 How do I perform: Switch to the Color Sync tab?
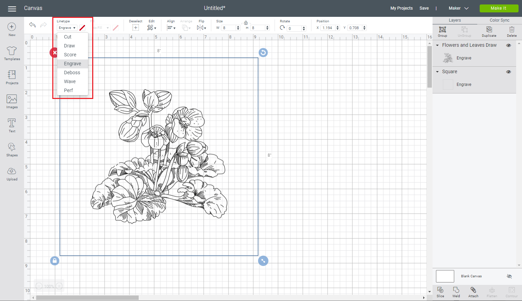(499, 20)
